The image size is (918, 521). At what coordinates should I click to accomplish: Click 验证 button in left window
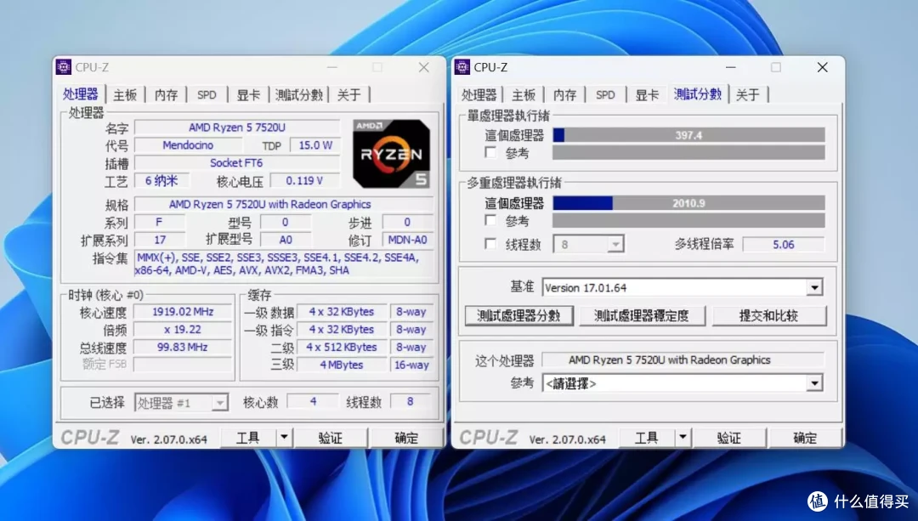point(330,438)
